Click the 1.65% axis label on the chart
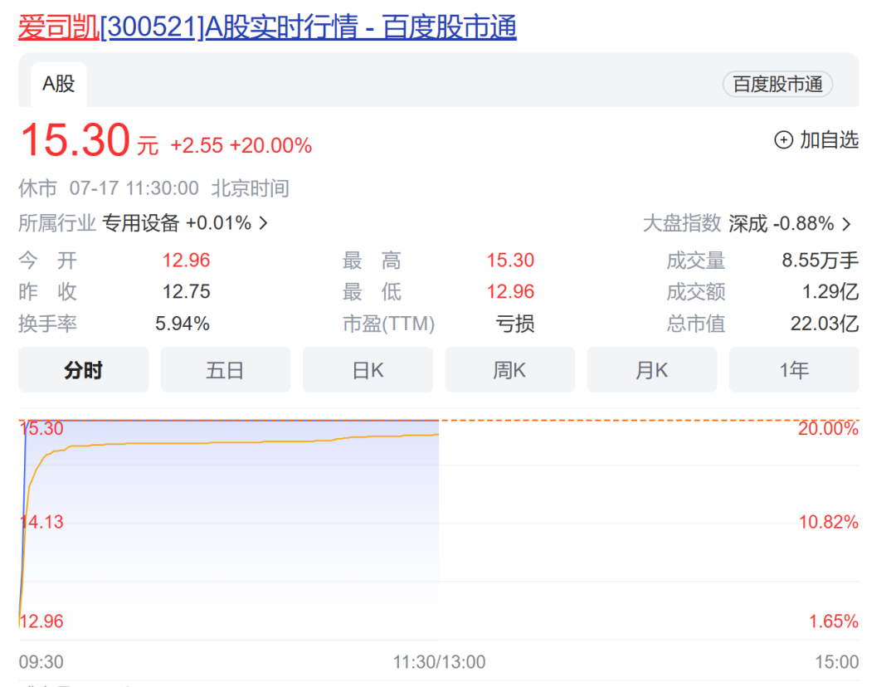This screenshot has width=896, height=687. click(x=834, y=621)
